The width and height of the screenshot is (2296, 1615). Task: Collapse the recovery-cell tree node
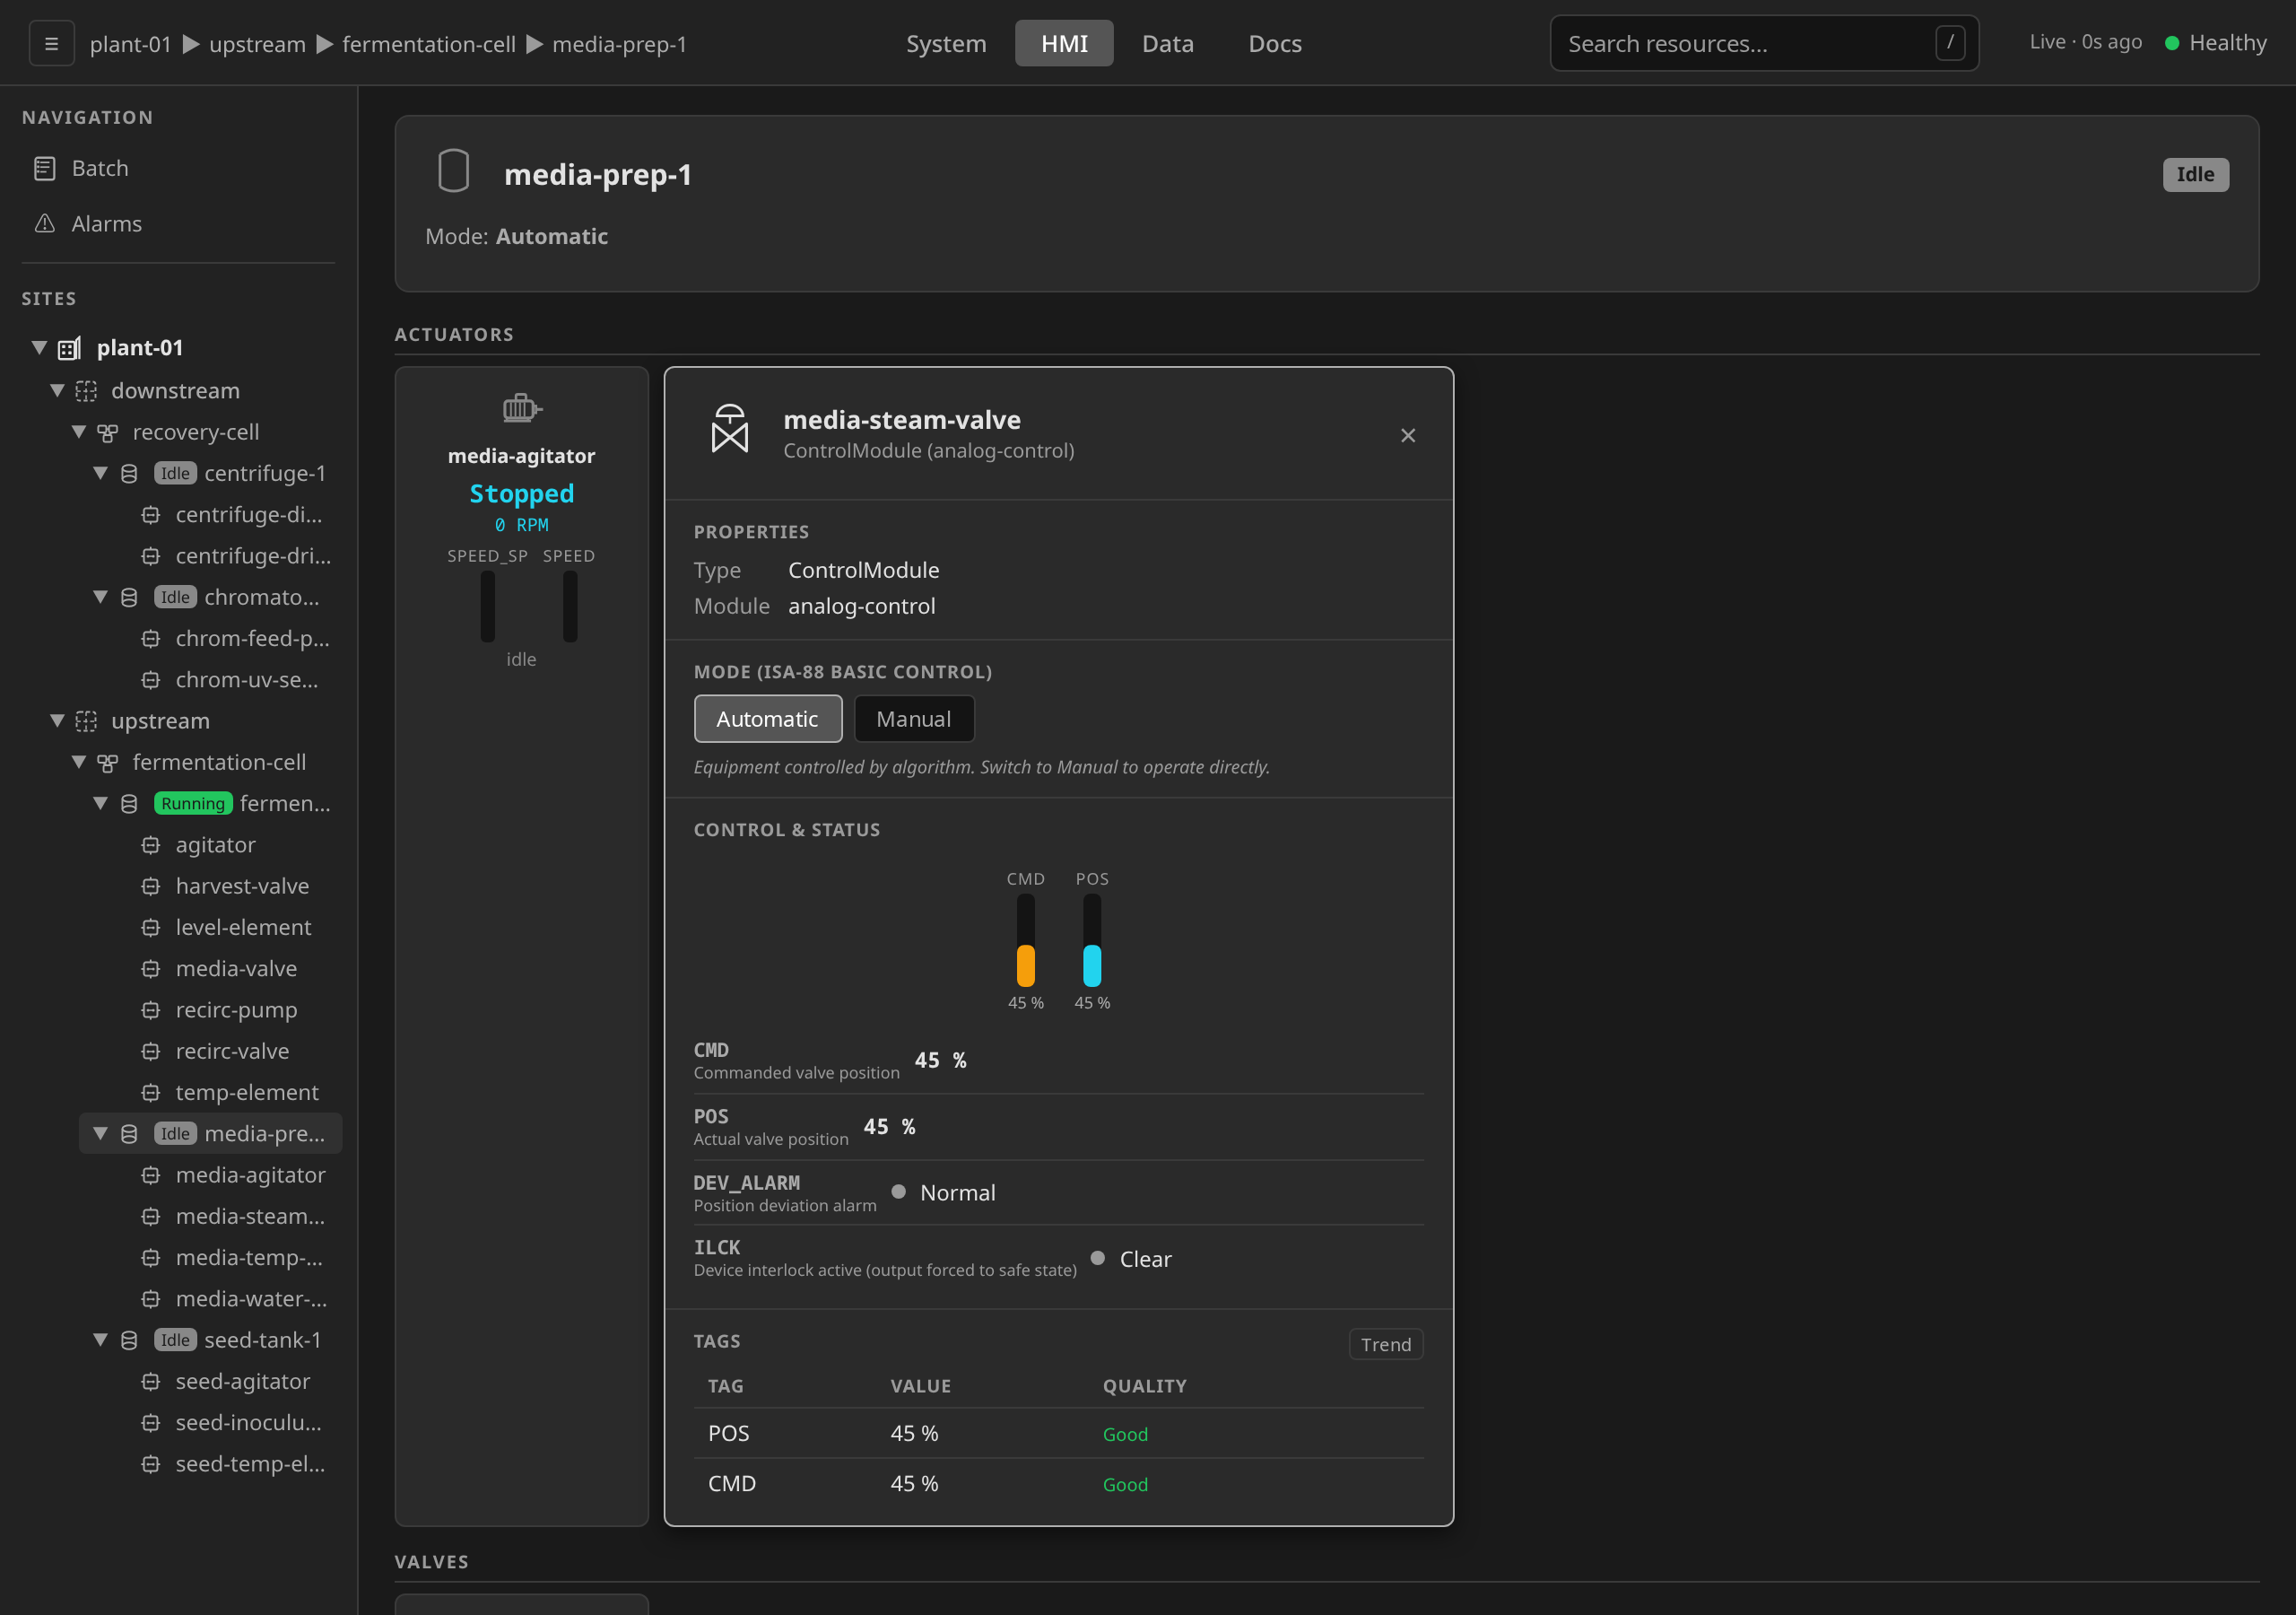[79, 432]
